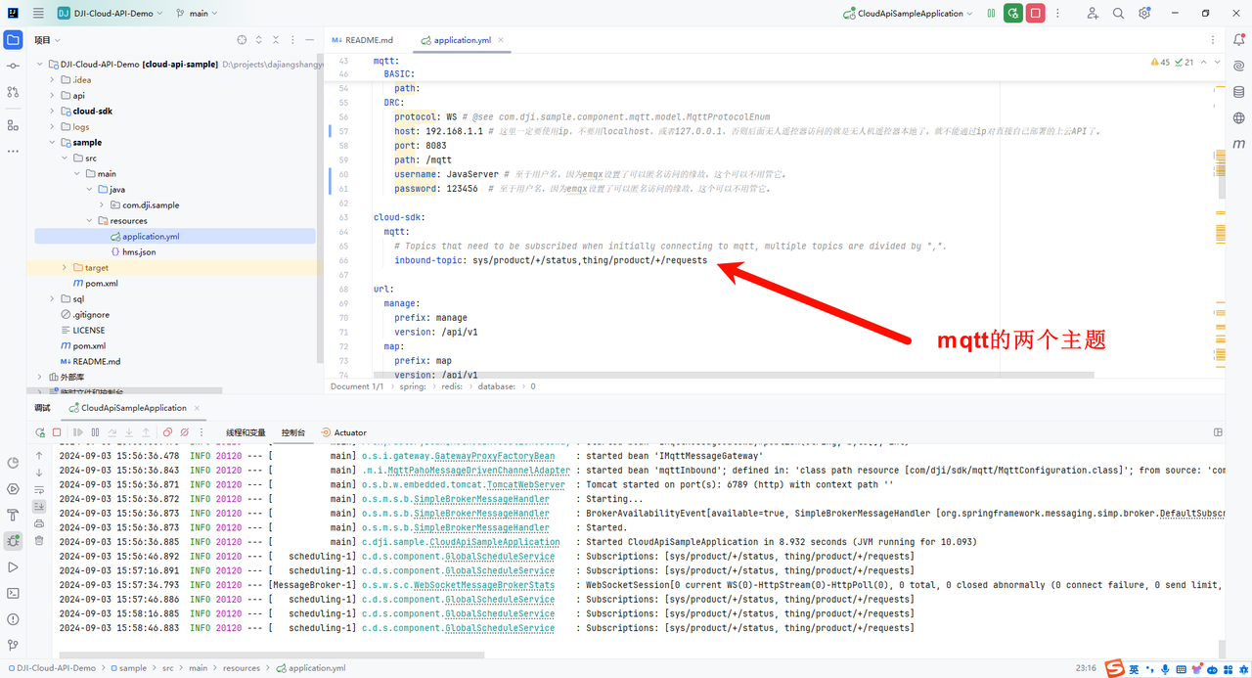1252x678 pixels.
Task: Open the Problems tool window
Action: coord(13,619)
